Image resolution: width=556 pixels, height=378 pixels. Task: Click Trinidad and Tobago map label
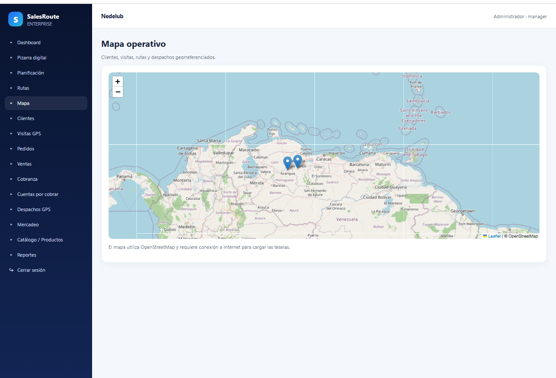tap(415, 152)
